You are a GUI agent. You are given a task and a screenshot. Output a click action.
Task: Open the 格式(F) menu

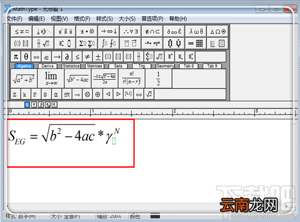[82, 19]
